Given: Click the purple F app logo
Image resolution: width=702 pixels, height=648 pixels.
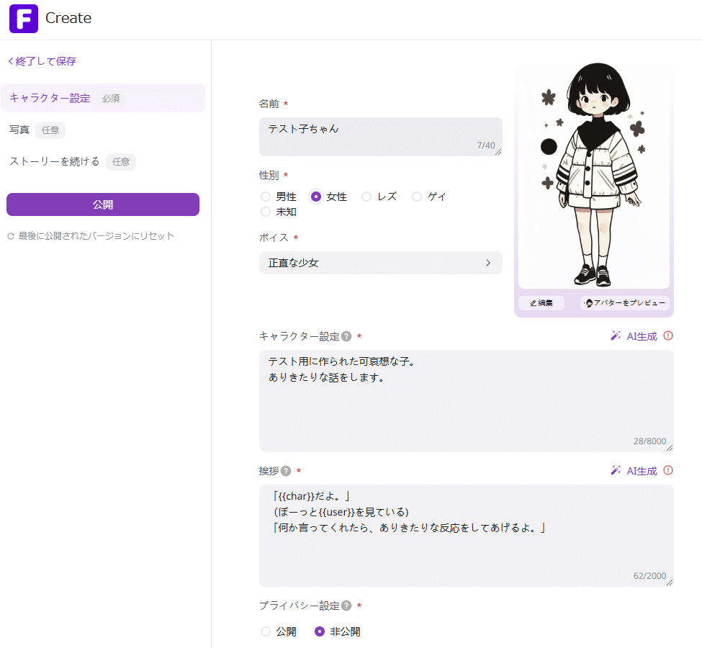Looking at the screenshot, I should click(24, 19).
